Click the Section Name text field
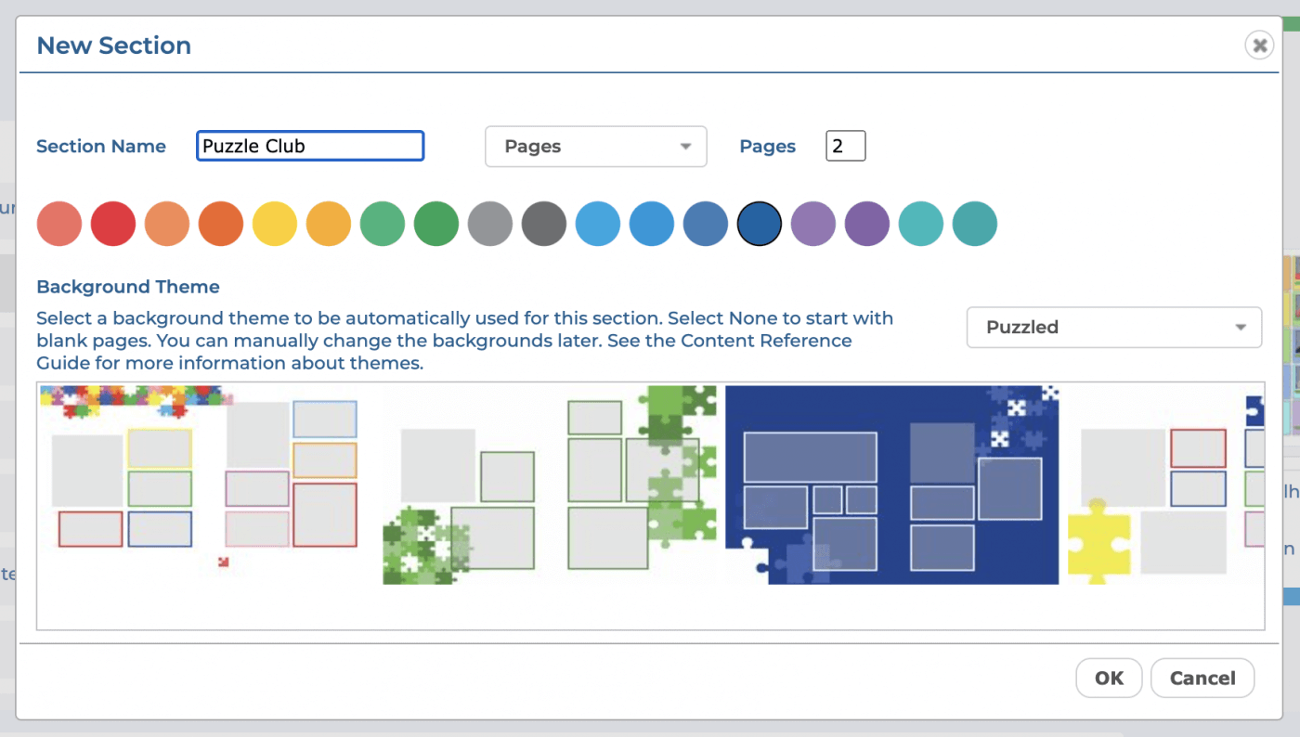Viewport: 1300px width, 737px height. (310, 146)
